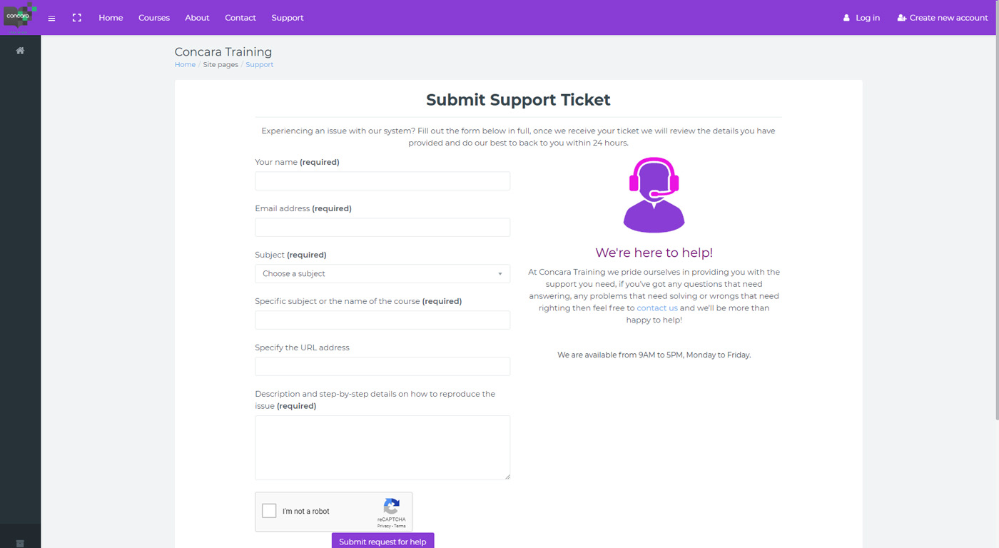The width and height of the screenshot is (999, 548).
Task: Click the fullscreen toggle icon
Action: tap(77, 18)
